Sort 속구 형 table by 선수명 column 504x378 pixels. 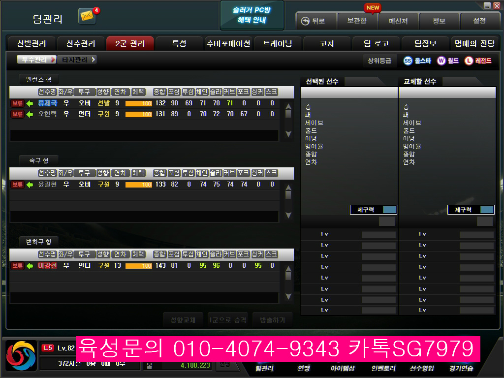tap(47, 173)
